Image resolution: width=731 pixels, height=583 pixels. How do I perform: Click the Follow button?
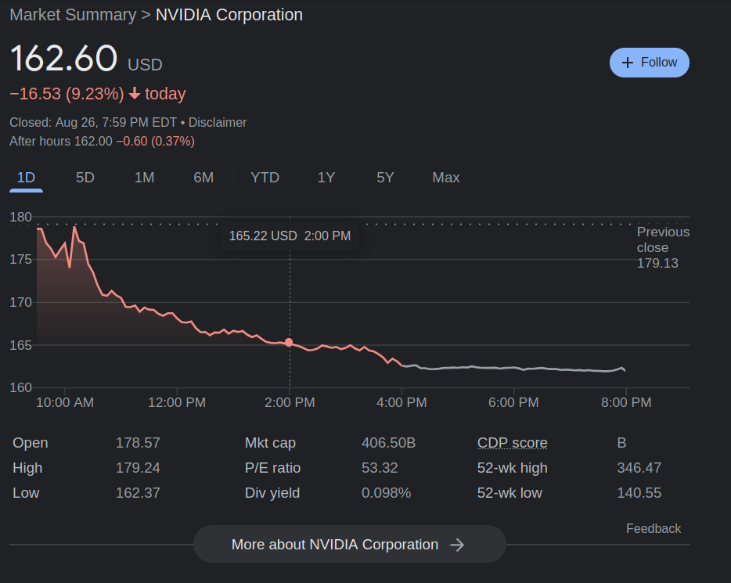(649, 63)
